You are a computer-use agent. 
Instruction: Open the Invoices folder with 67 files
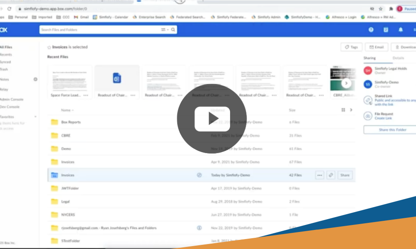tap(68, 162)
